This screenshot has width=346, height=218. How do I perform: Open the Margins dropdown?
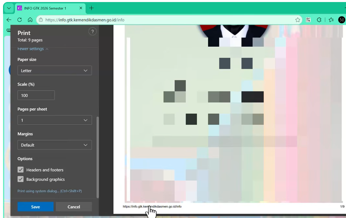(x=54, y=145)
